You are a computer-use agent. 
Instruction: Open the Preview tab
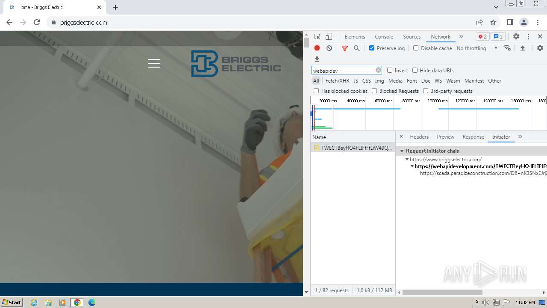click(x=445, y=136)
